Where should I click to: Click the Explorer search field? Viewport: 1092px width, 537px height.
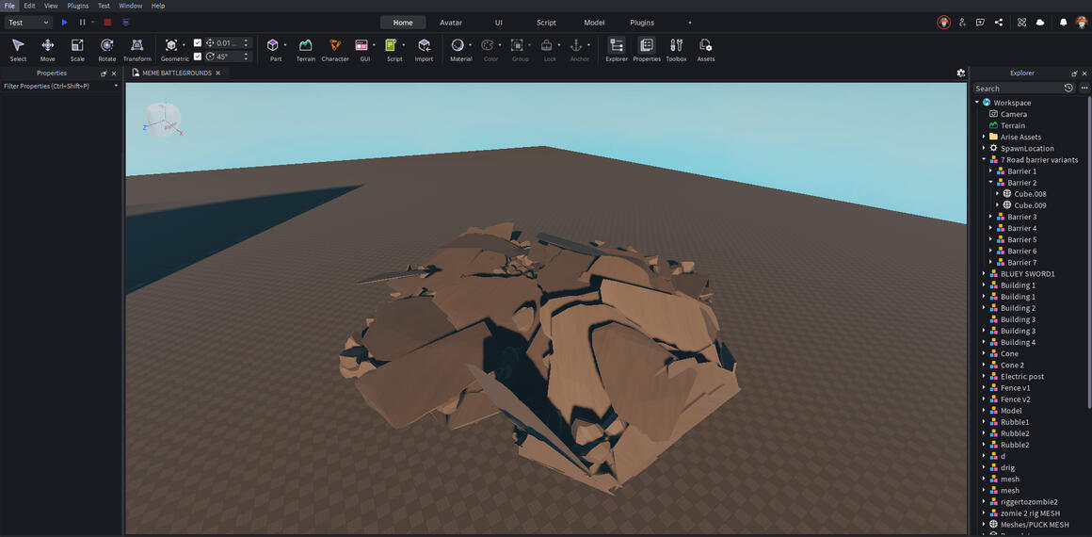1017,89
